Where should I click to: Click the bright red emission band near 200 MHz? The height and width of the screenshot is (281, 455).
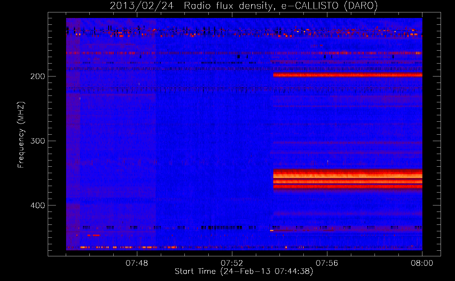[348, 75]
